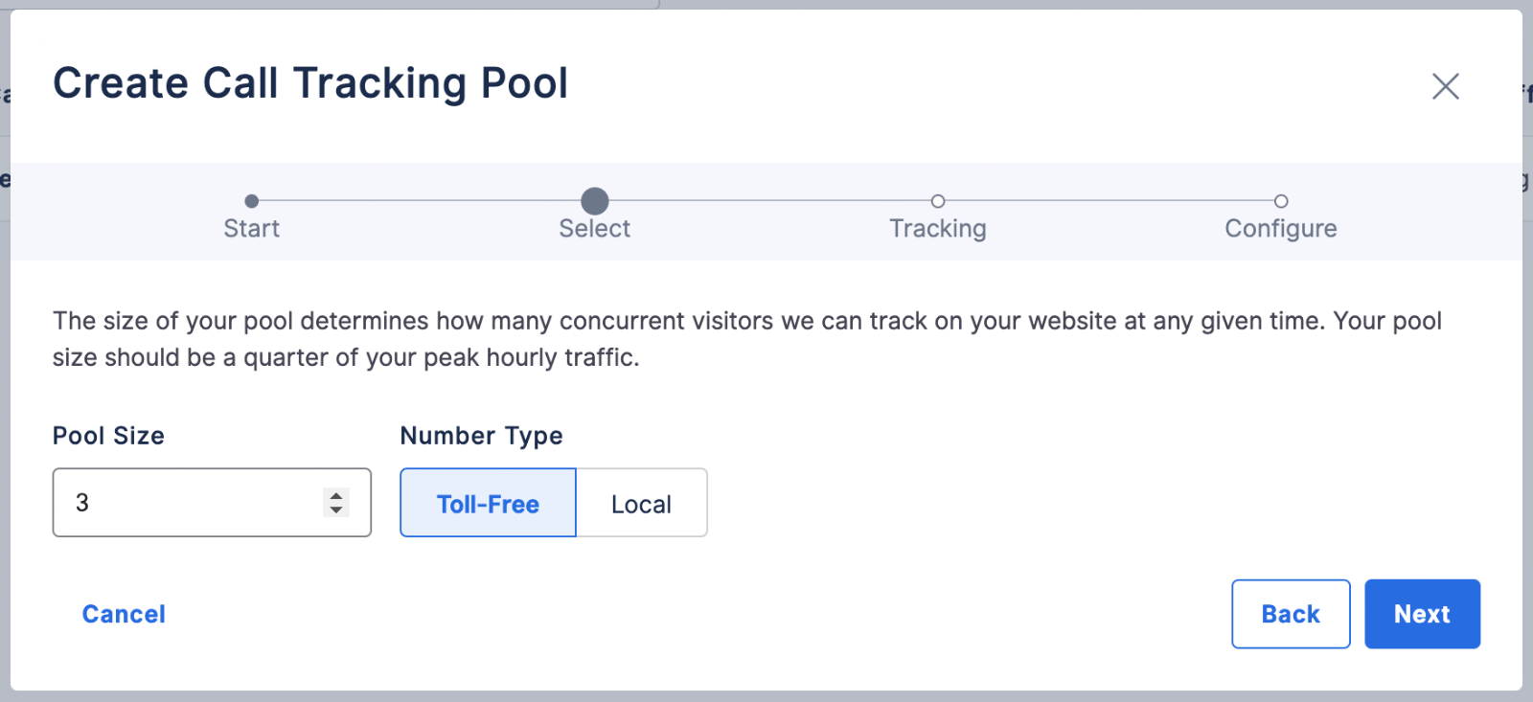Select Local number type

pyautogui.click(x=641, y=503)
